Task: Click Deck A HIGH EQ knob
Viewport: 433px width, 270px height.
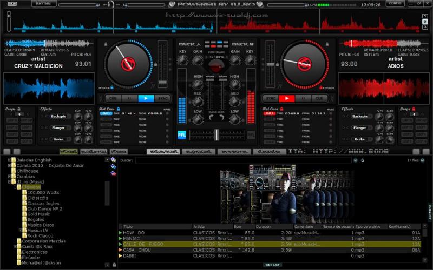Action: (x=198, y=85)
